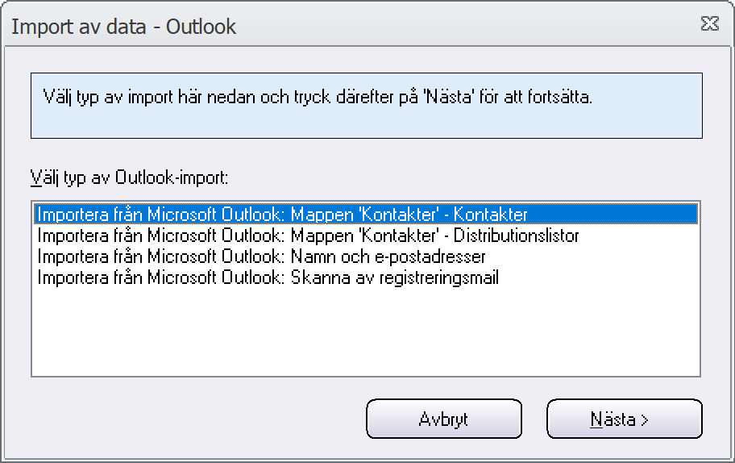Select Mappen 'Kontakter' - Kontakter import option
Viewport: 735px width, 463px height.
[x=366, y=215]
